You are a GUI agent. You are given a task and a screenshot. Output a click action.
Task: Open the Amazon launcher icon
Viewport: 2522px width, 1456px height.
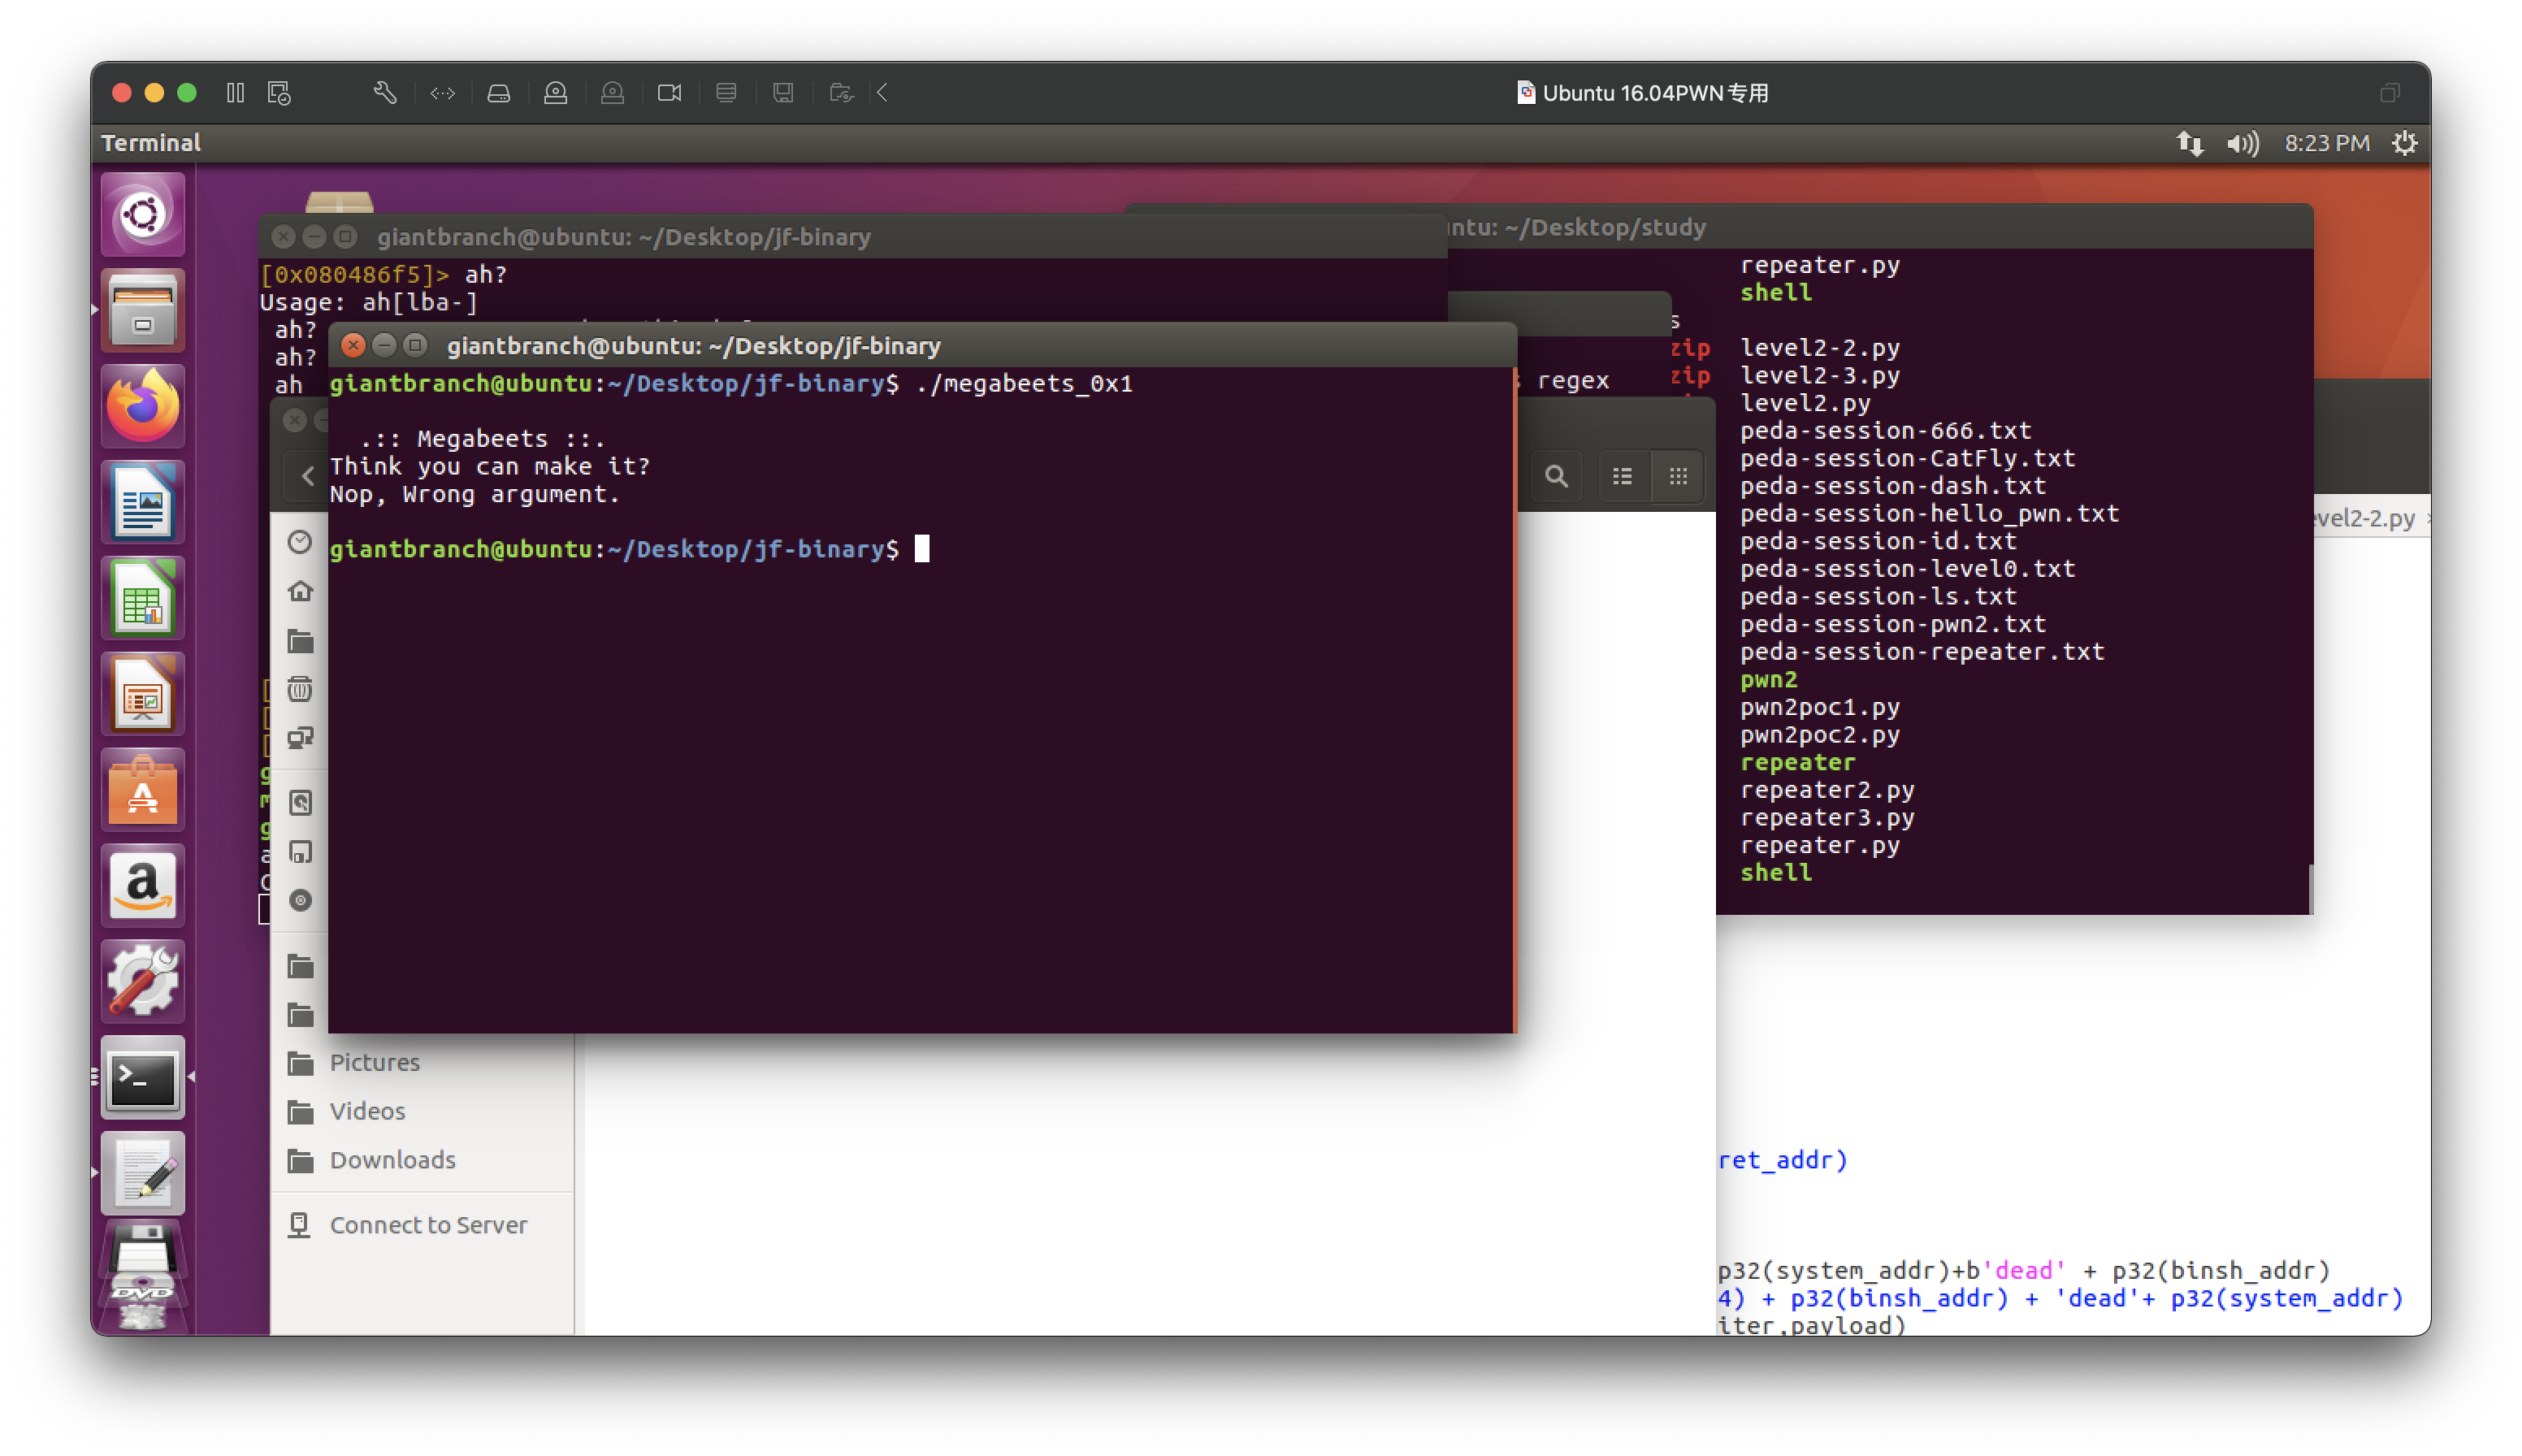pos(143,885)
